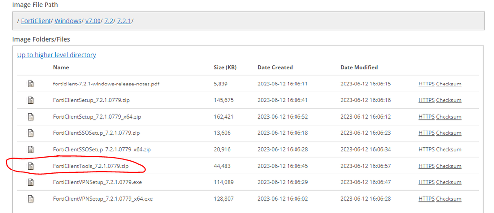Viewport: 494px width, 213px height.
Task: Click file icon for FortiClientTools_7.2.1.0779.zip
Action: pyautogui.click(x=31, y=166)
